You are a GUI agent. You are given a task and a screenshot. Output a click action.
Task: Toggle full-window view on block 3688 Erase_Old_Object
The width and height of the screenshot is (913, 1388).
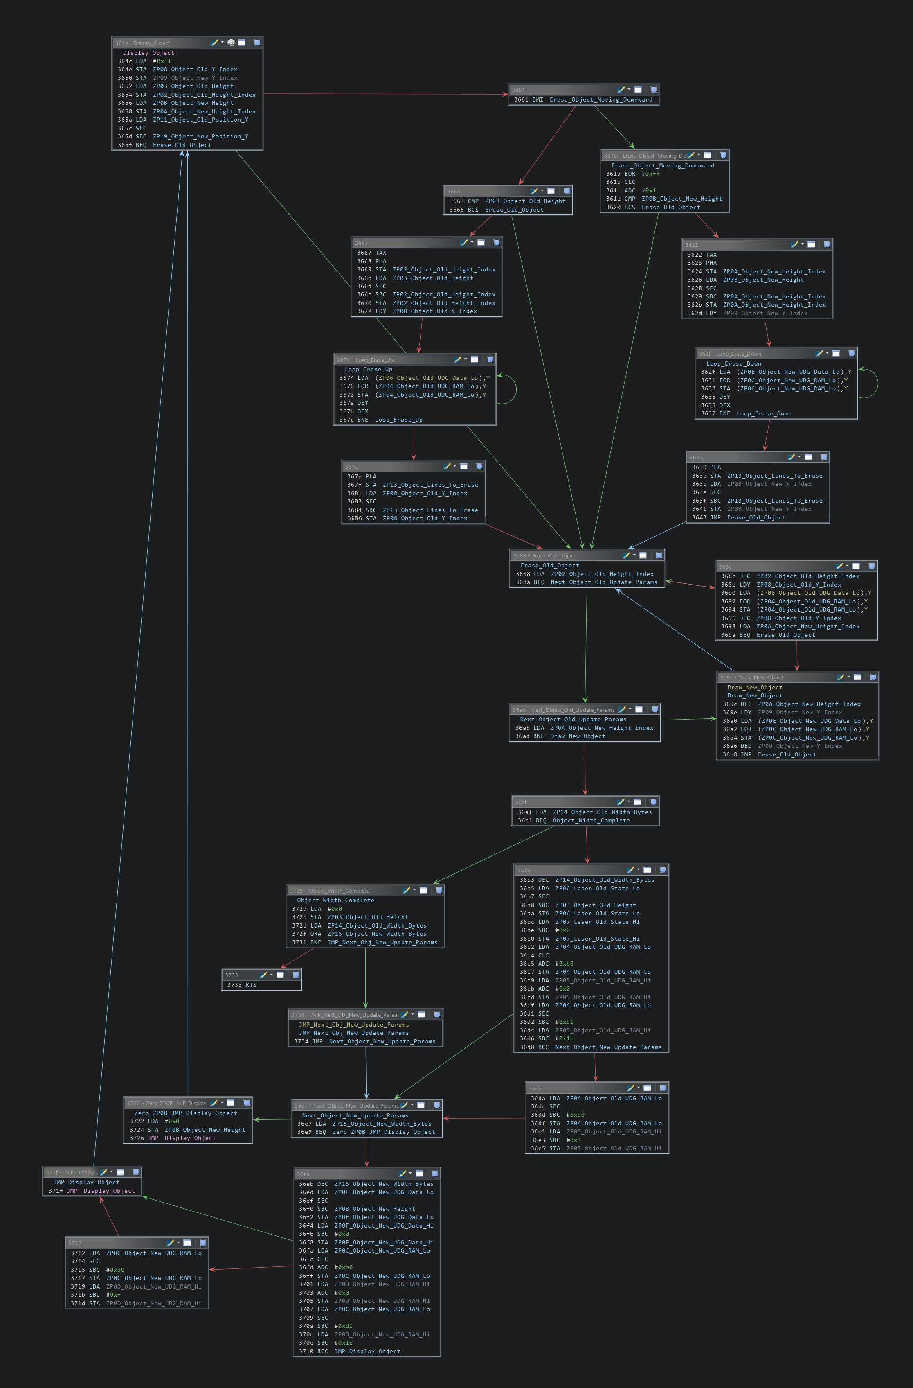pos(643,555)
